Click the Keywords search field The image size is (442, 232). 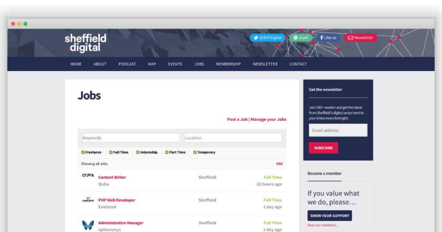(131, 138)
